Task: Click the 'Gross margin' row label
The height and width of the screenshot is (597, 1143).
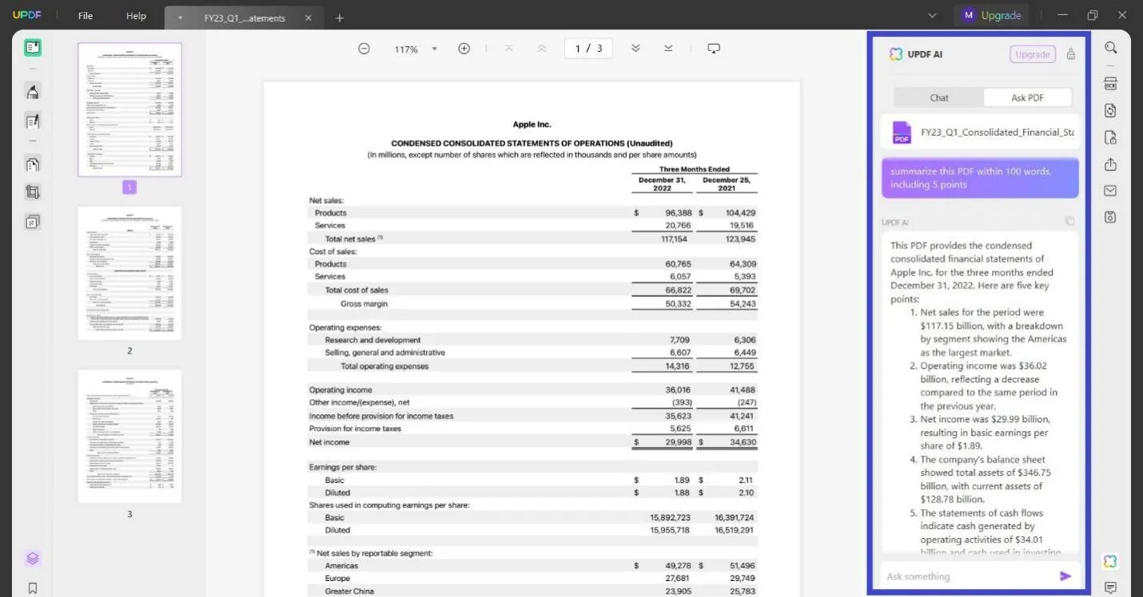Action: [x=364, y=303]
